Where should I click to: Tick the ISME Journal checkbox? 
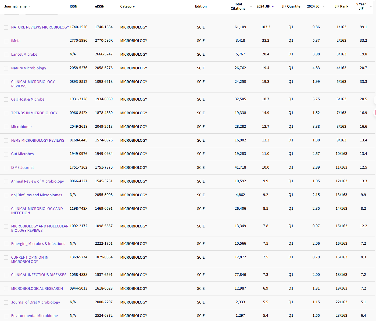click(6, 168)
